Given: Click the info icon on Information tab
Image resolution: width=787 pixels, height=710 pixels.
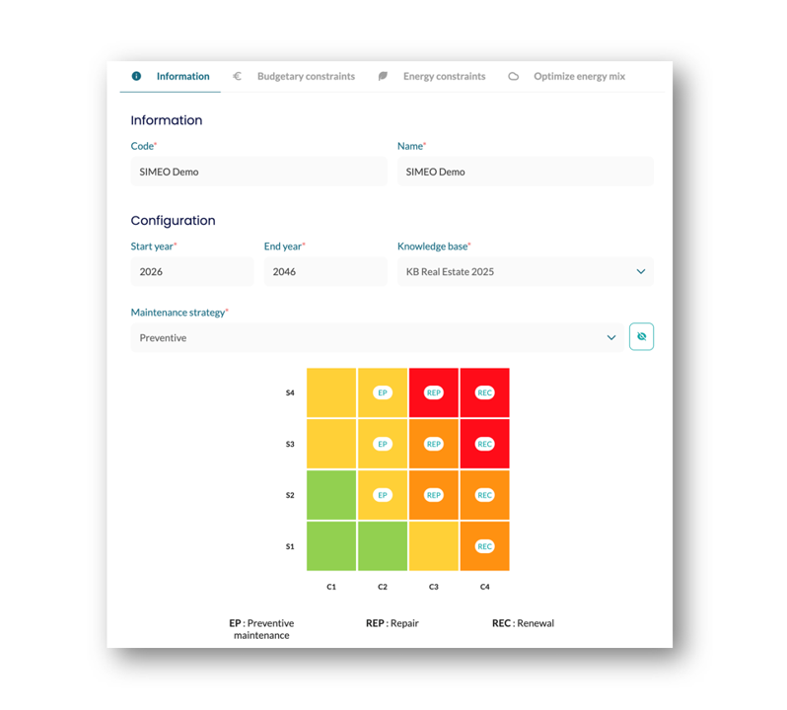Looking at the screenshot, I should pos(136,76).
